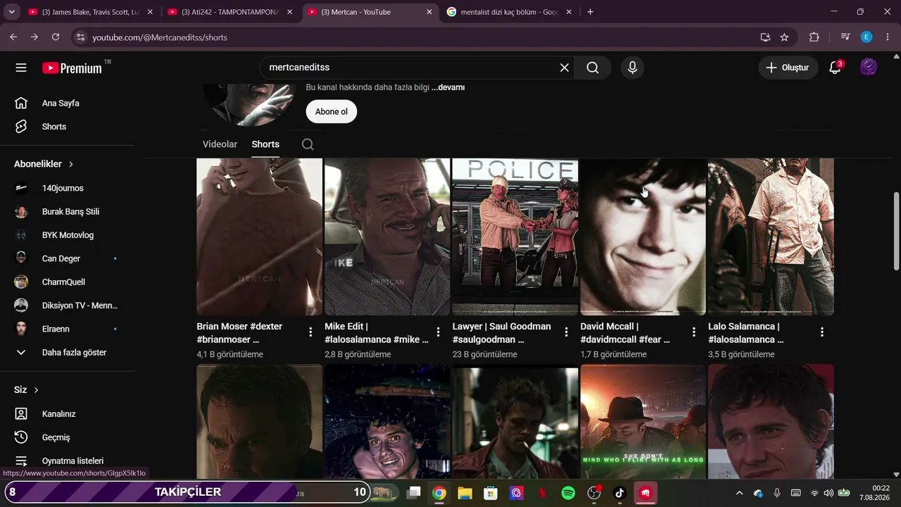Switch to the Videolar tab

coord(220,144)
